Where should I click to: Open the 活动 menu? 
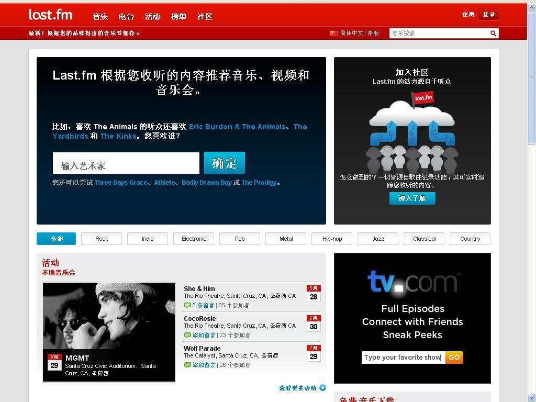click(152, 16)
